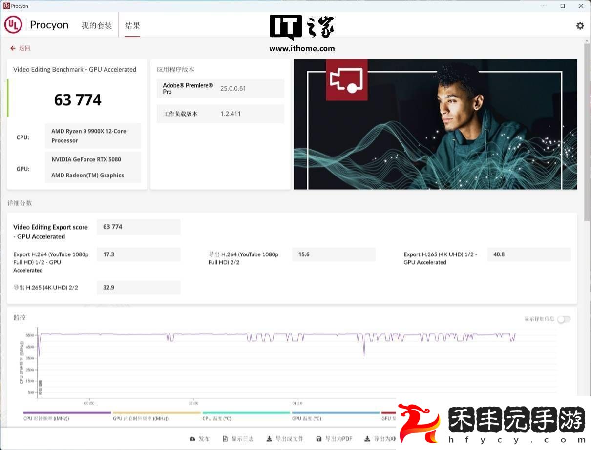Click the 详细分数 section heading
Image resolution: width=591 pixels, height=450 pixels.
[x=20, y=203]
